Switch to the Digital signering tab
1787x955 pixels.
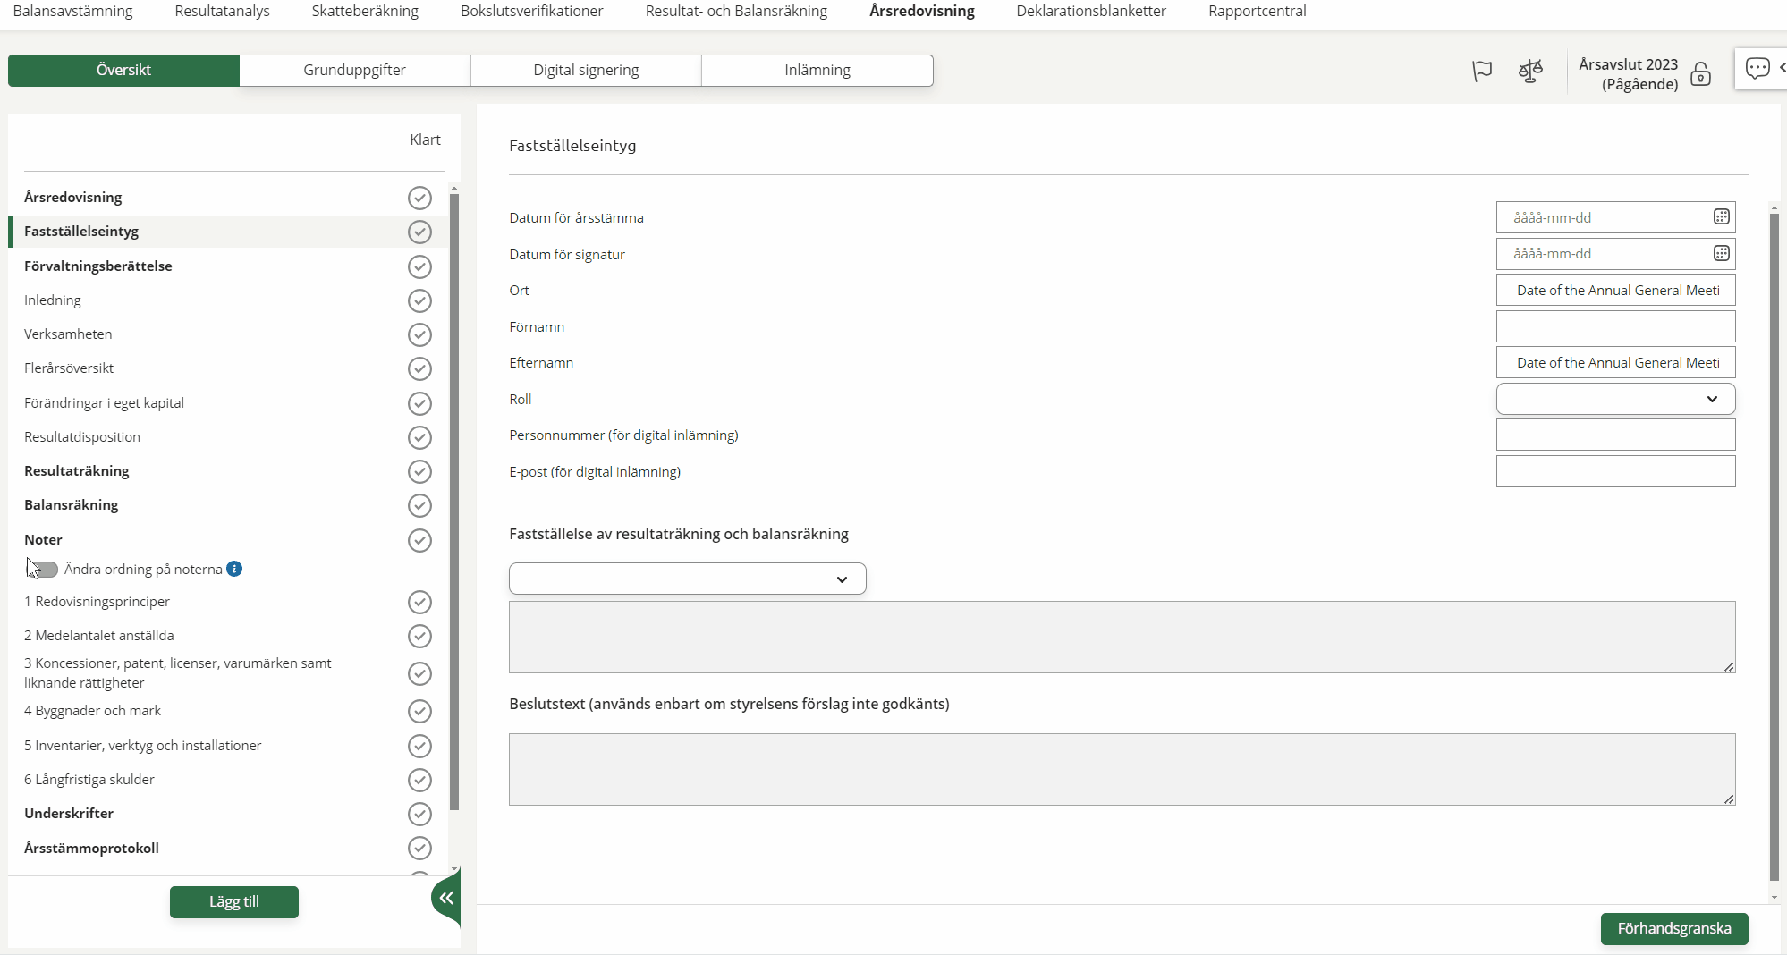pos(586,71)
